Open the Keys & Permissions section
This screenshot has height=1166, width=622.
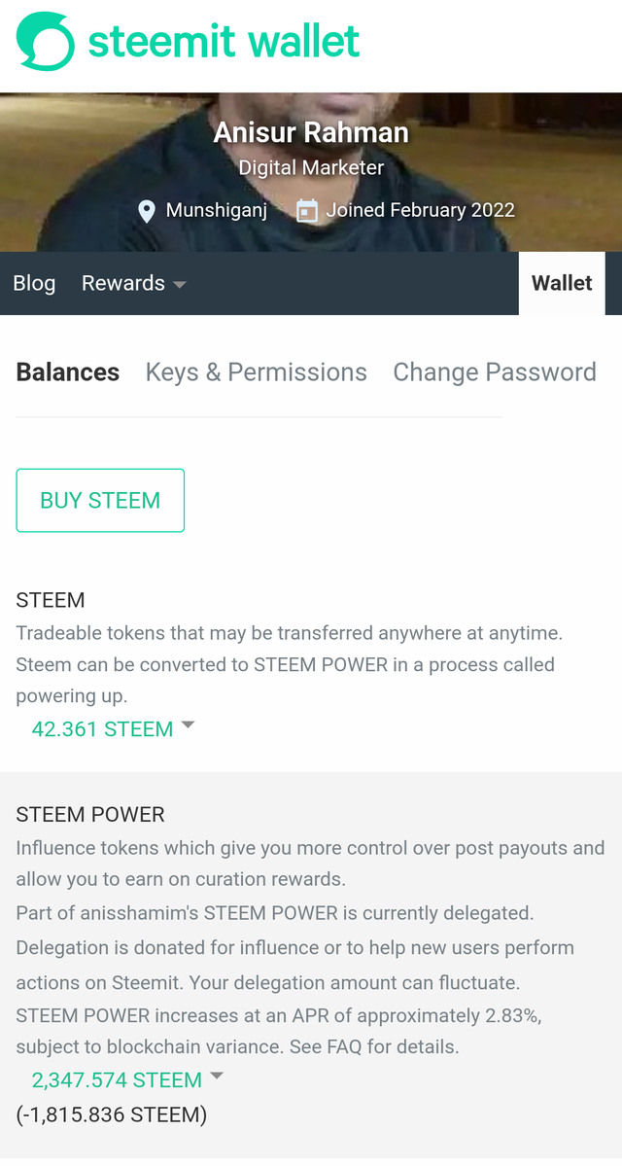tap(256, 372)
